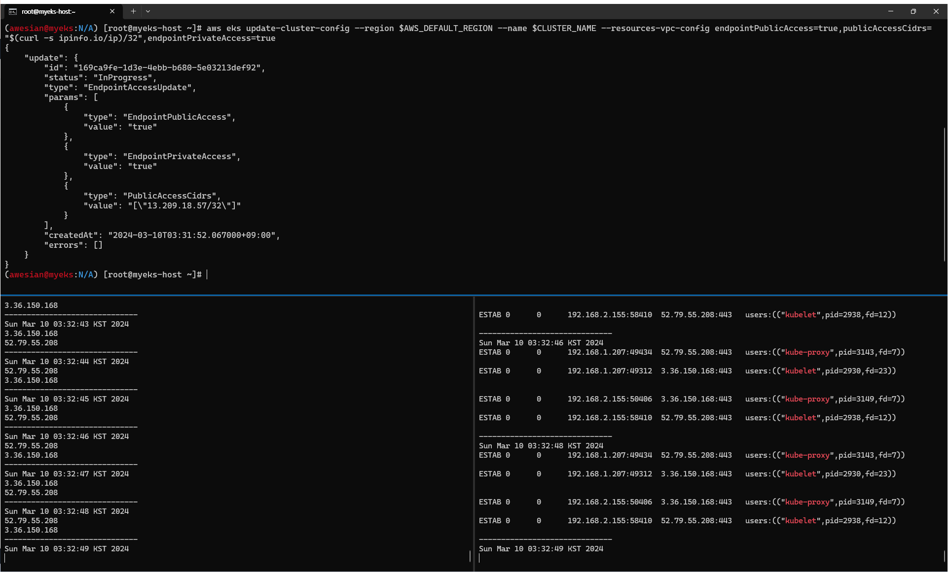948x572 pixels.
Task: Click the top pane vertical scrollbar
Action: [x=944, y=195]
